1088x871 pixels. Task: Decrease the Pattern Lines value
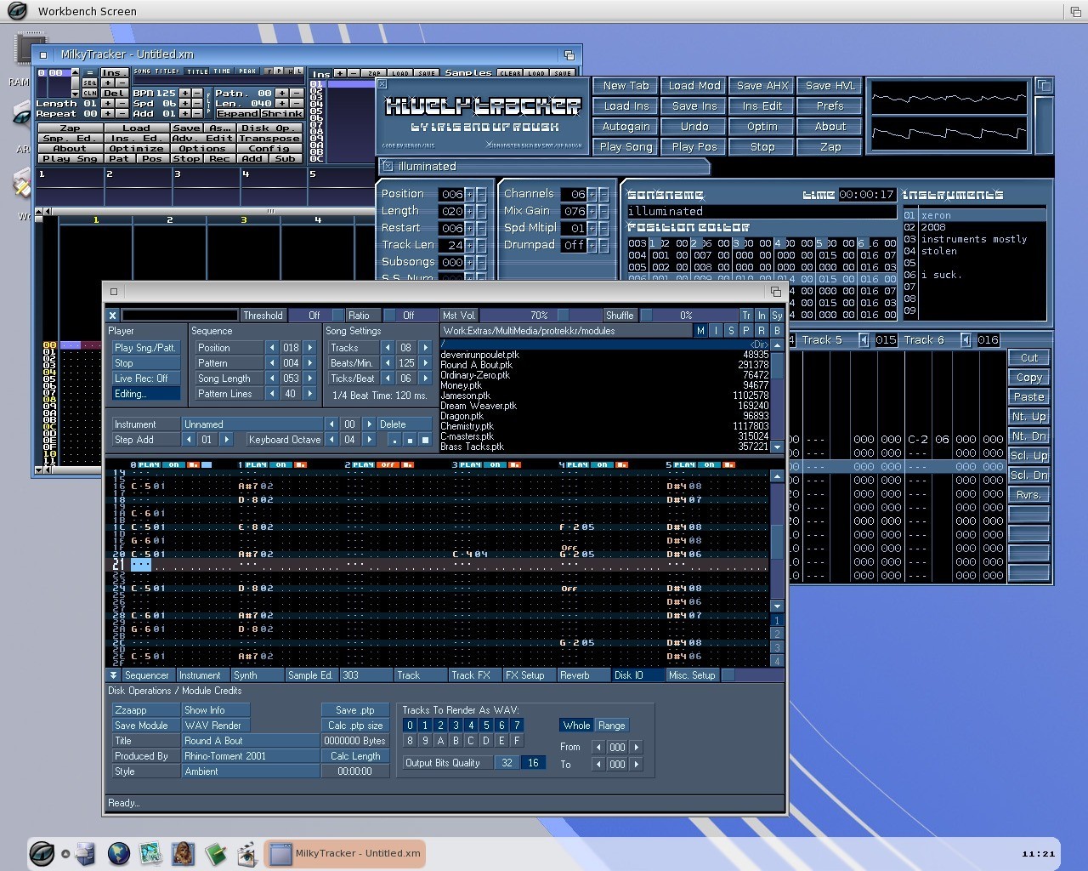click(x=272, y=394)
